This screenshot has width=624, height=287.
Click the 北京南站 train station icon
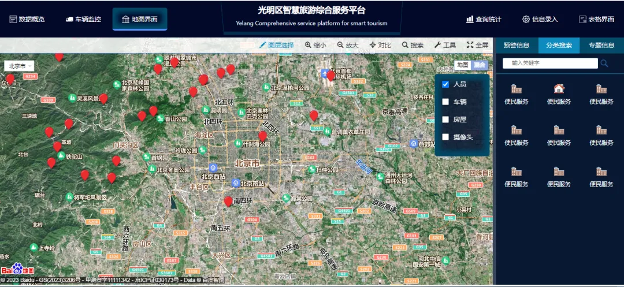pyautogui.click(x=235, y=183)
